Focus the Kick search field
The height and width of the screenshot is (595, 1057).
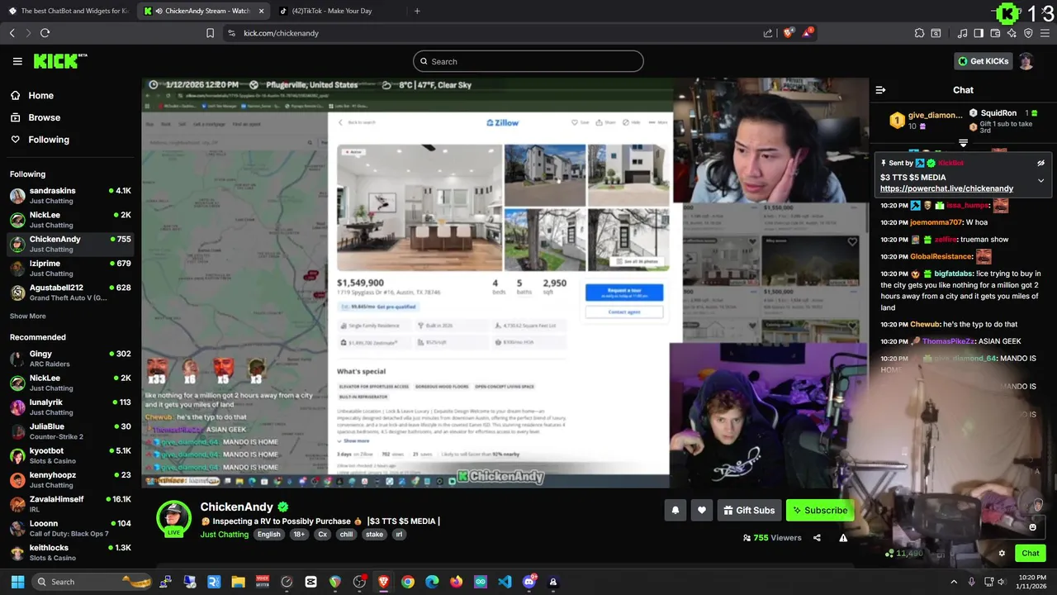pos(528,61)
